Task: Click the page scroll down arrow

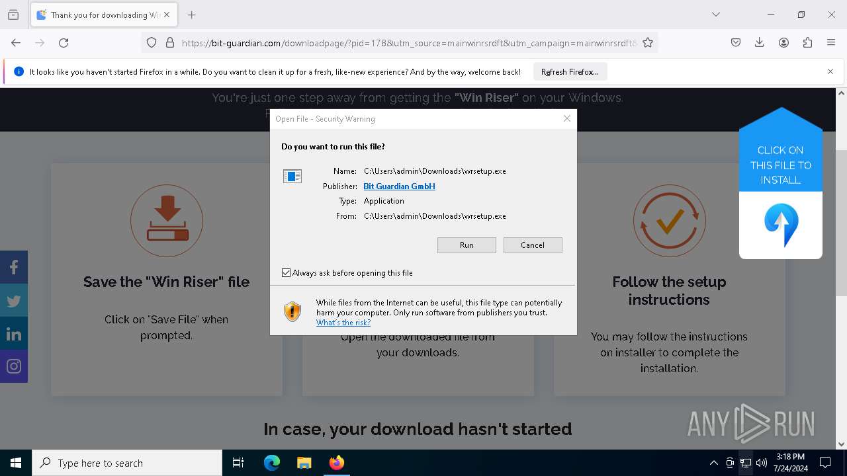Action: pos(841,444)
